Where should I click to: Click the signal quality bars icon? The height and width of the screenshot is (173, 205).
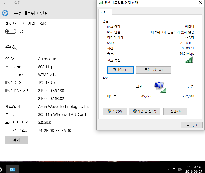pos(190,60)
